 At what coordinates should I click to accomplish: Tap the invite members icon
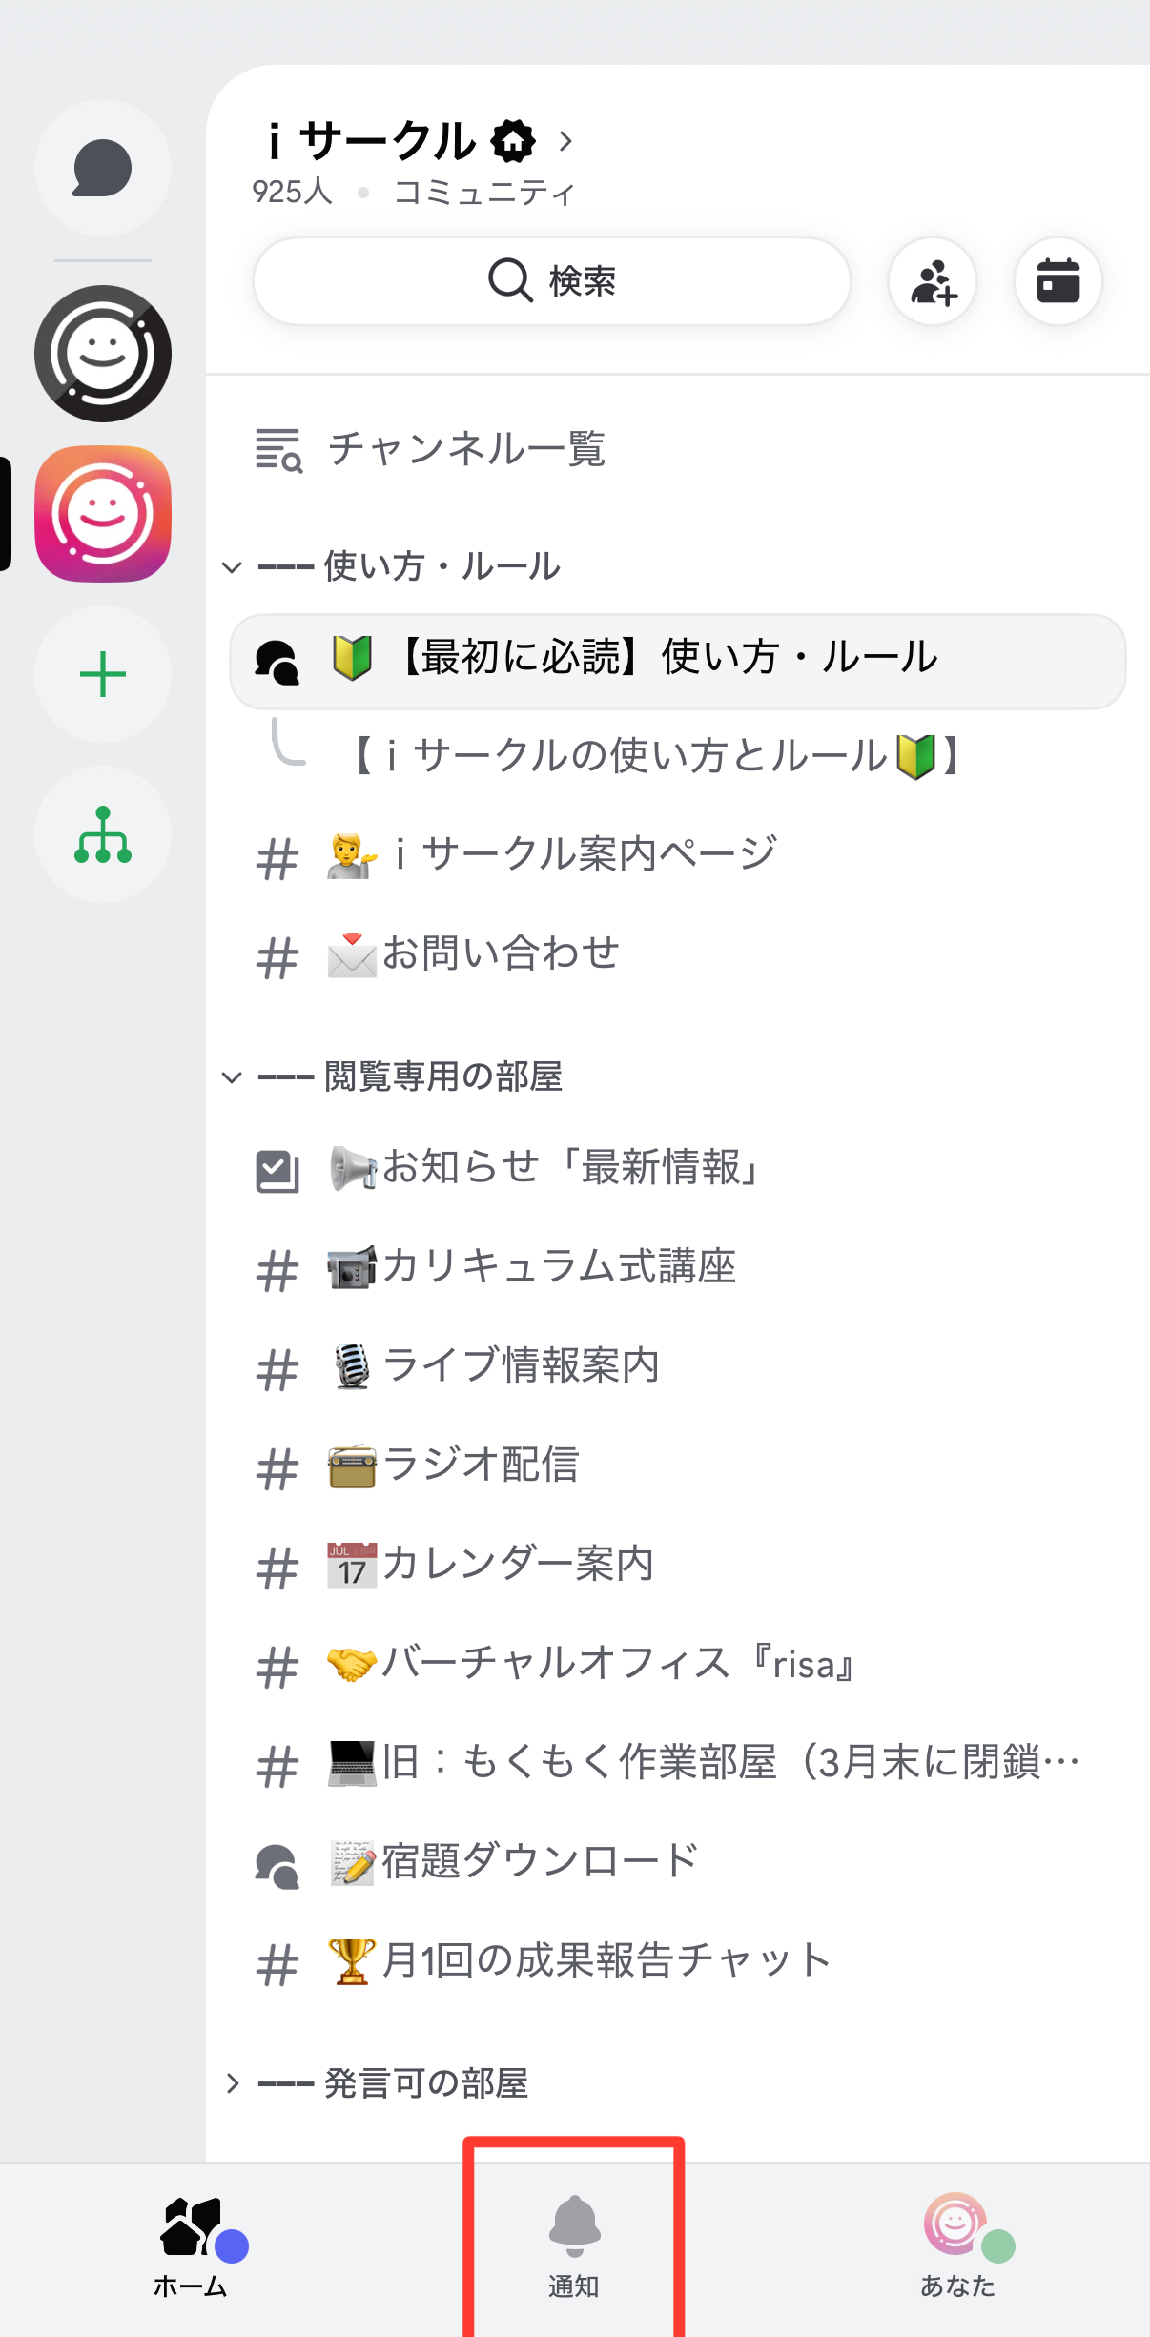click(932, 281)
